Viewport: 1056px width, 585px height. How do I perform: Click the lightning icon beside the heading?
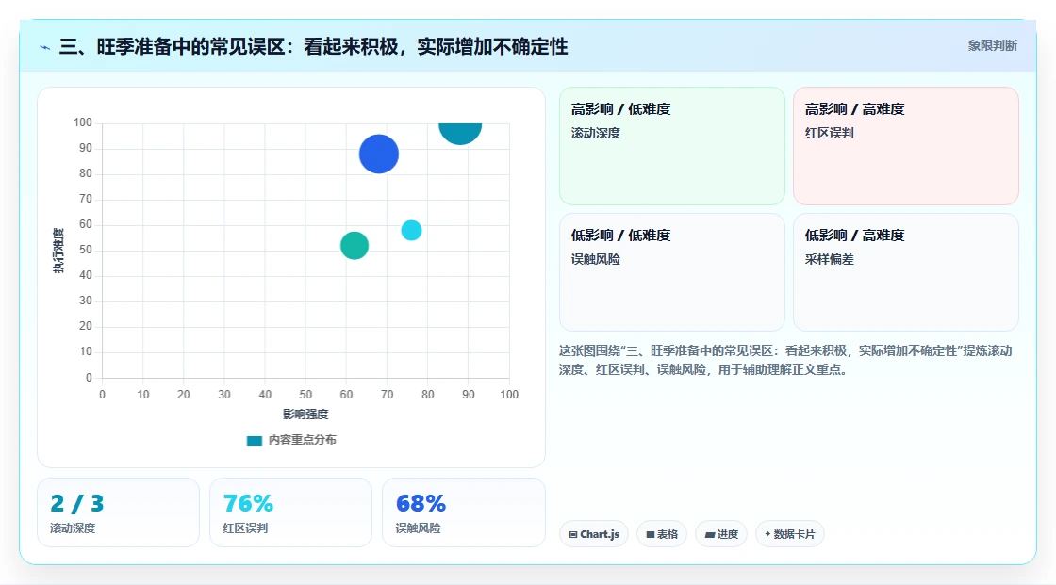tap(45, 47)
